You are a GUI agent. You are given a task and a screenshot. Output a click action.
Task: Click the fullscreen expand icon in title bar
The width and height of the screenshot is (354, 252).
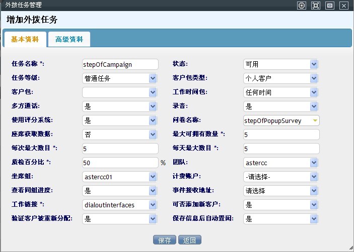coord(316,6)
